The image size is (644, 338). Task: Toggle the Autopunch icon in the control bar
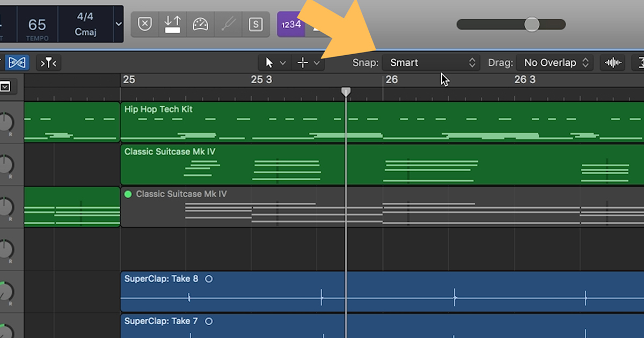(x=172, y=24)
